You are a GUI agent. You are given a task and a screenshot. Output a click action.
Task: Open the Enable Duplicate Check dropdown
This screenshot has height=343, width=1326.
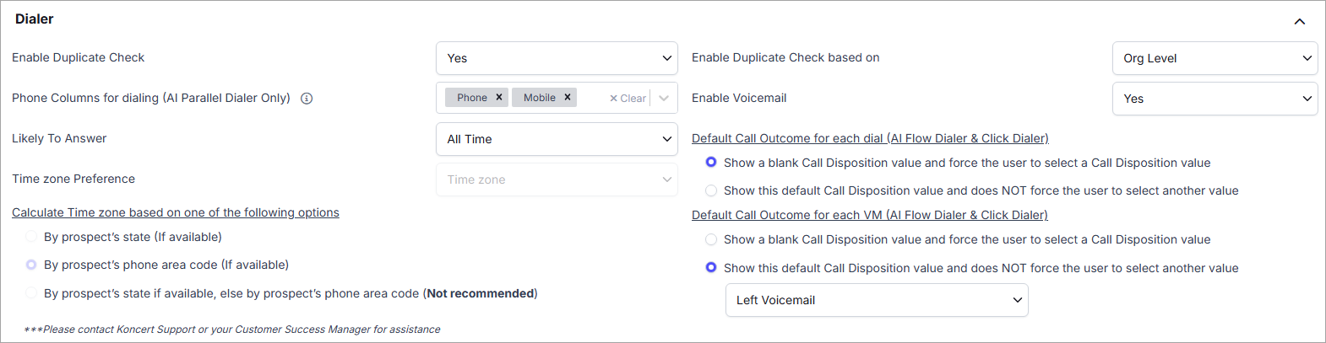pos(557,58)
